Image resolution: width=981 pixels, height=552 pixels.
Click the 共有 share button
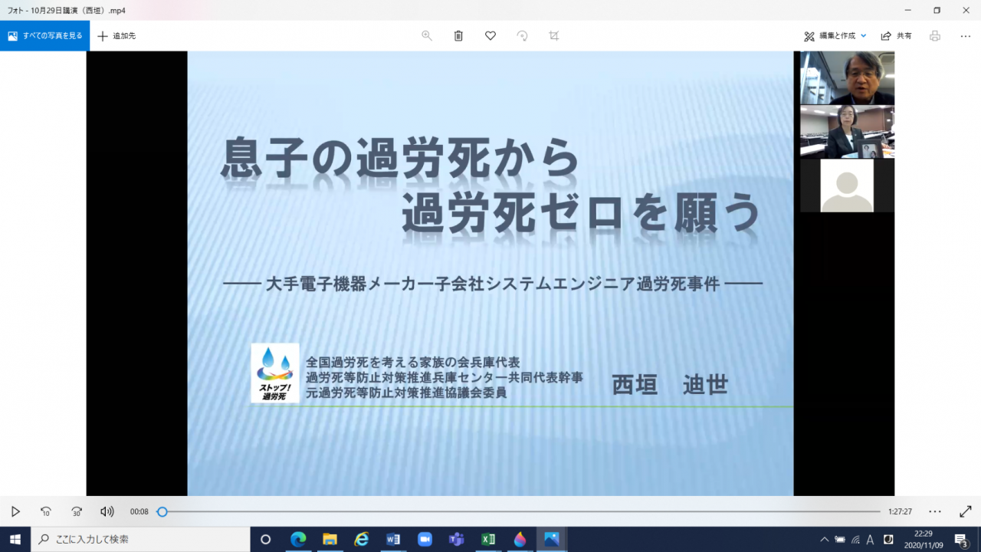pyautogui.click(x=897, y=36)
